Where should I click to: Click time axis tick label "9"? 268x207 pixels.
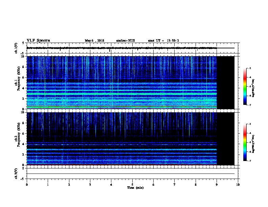217,185
